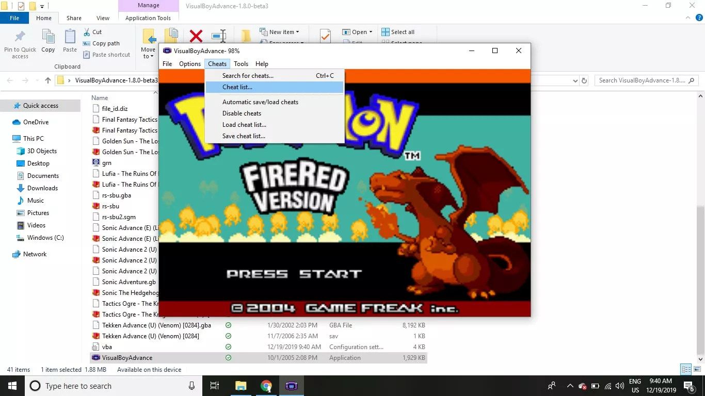Switch to Explorer Share tab
The height and width of the screenshot is (396, 705).
tap(74, 18)
